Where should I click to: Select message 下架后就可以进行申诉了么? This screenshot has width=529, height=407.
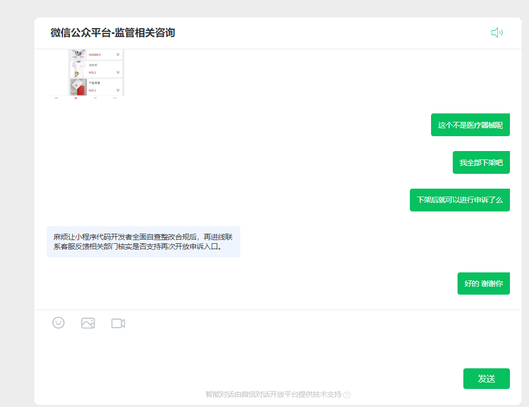(x=460, y=200)
